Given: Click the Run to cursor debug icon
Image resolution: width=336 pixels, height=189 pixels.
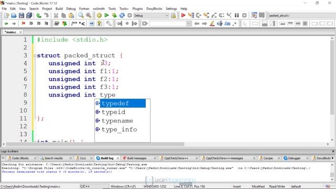Looking at the screenshot, I should tap(191, 15).
